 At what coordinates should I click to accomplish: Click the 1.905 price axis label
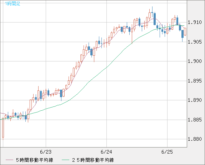point(195,42)
